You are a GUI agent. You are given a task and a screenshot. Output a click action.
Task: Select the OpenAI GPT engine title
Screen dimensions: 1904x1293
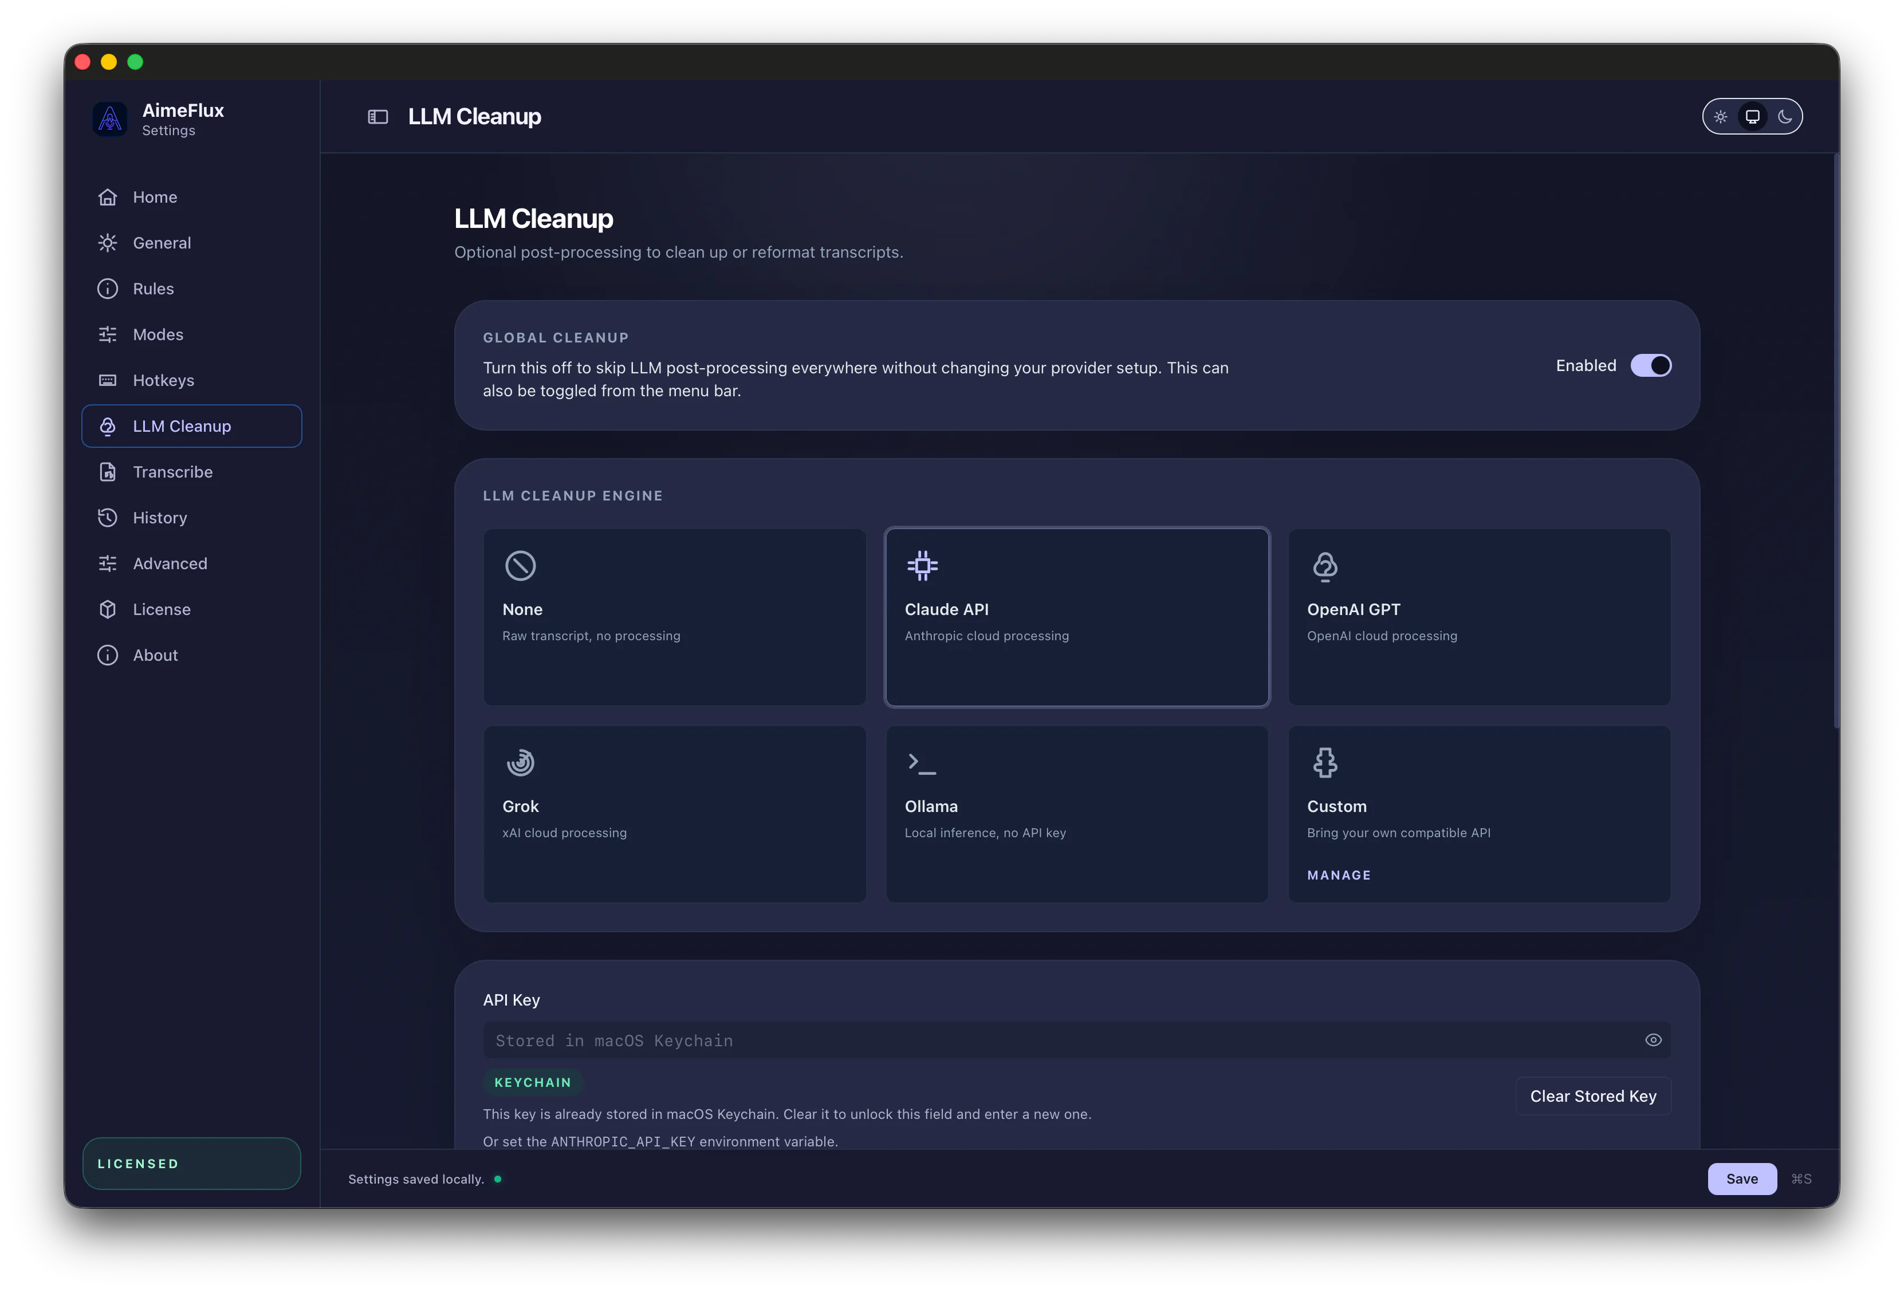tap(1354, 610)
